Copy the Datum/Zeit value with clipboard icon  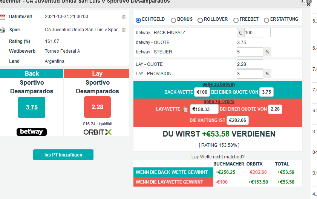click(124, 17)
